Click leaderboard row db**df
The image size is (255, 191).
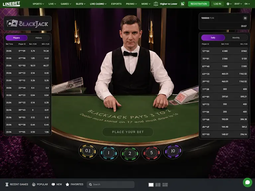click(224, 127)
